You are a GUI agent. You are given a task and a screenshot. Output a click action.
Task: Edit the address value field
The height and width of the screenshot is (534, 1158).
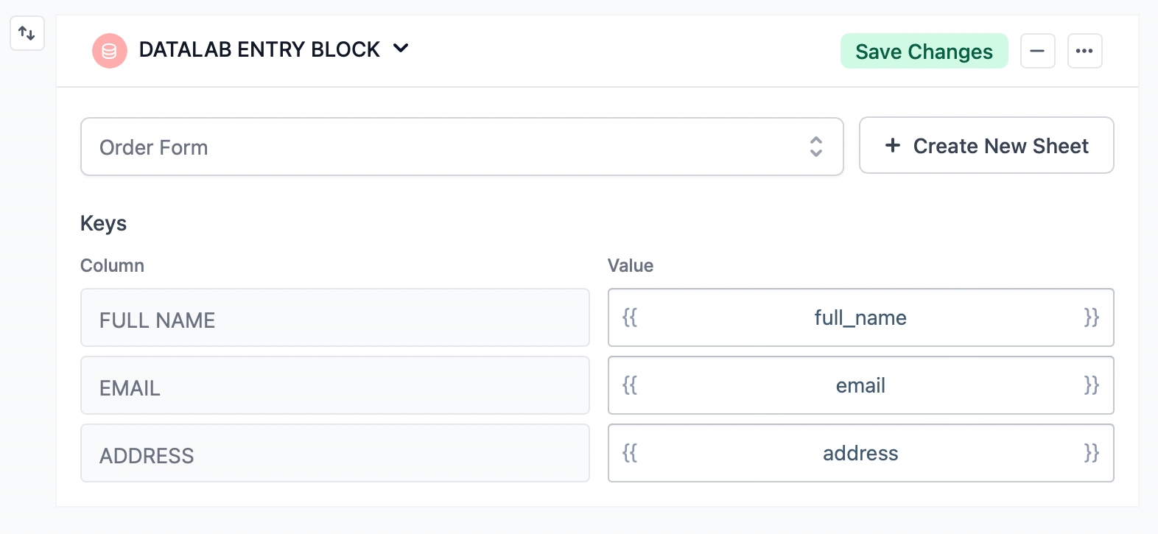[860, 453]
